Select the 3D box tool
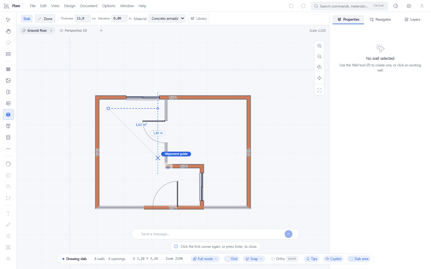Viewport: 431px width, 269px height. 8,126
